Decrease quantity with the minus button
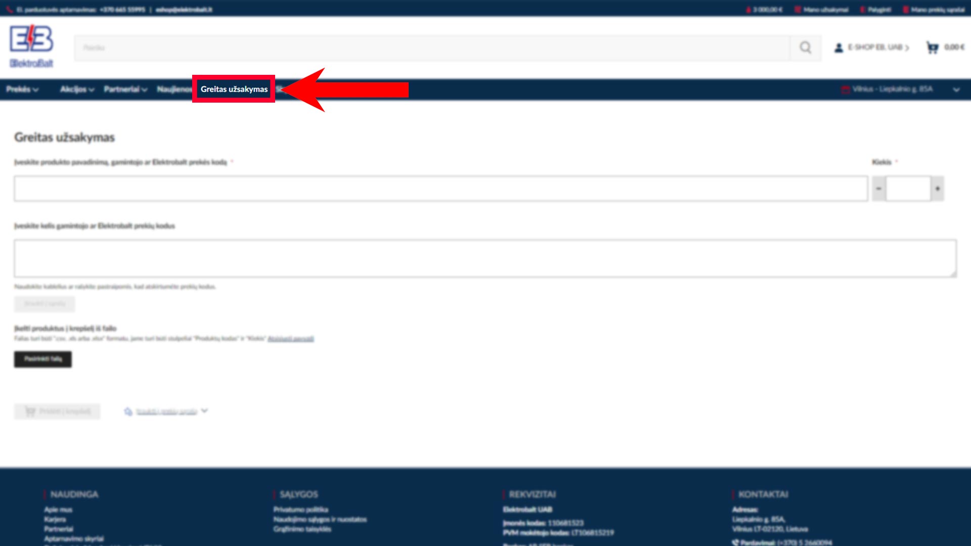Image resolution: width=971 pixels, height=546 pixels. (879, 189)
